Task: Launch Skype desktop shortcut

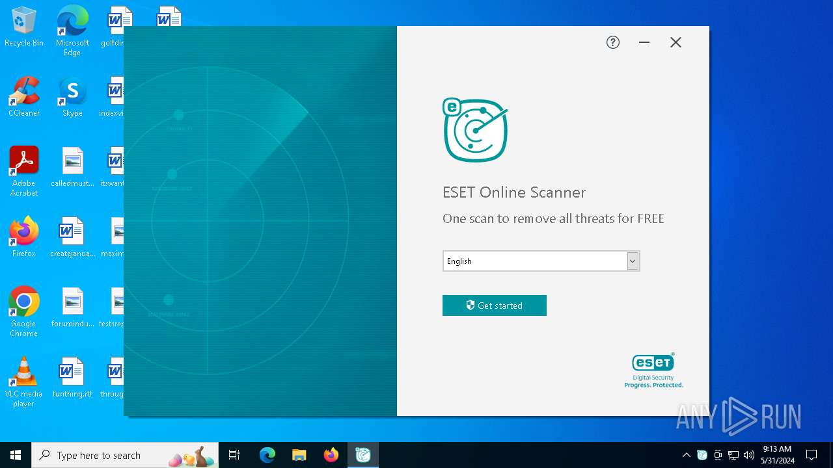Action: pos(72,97)
